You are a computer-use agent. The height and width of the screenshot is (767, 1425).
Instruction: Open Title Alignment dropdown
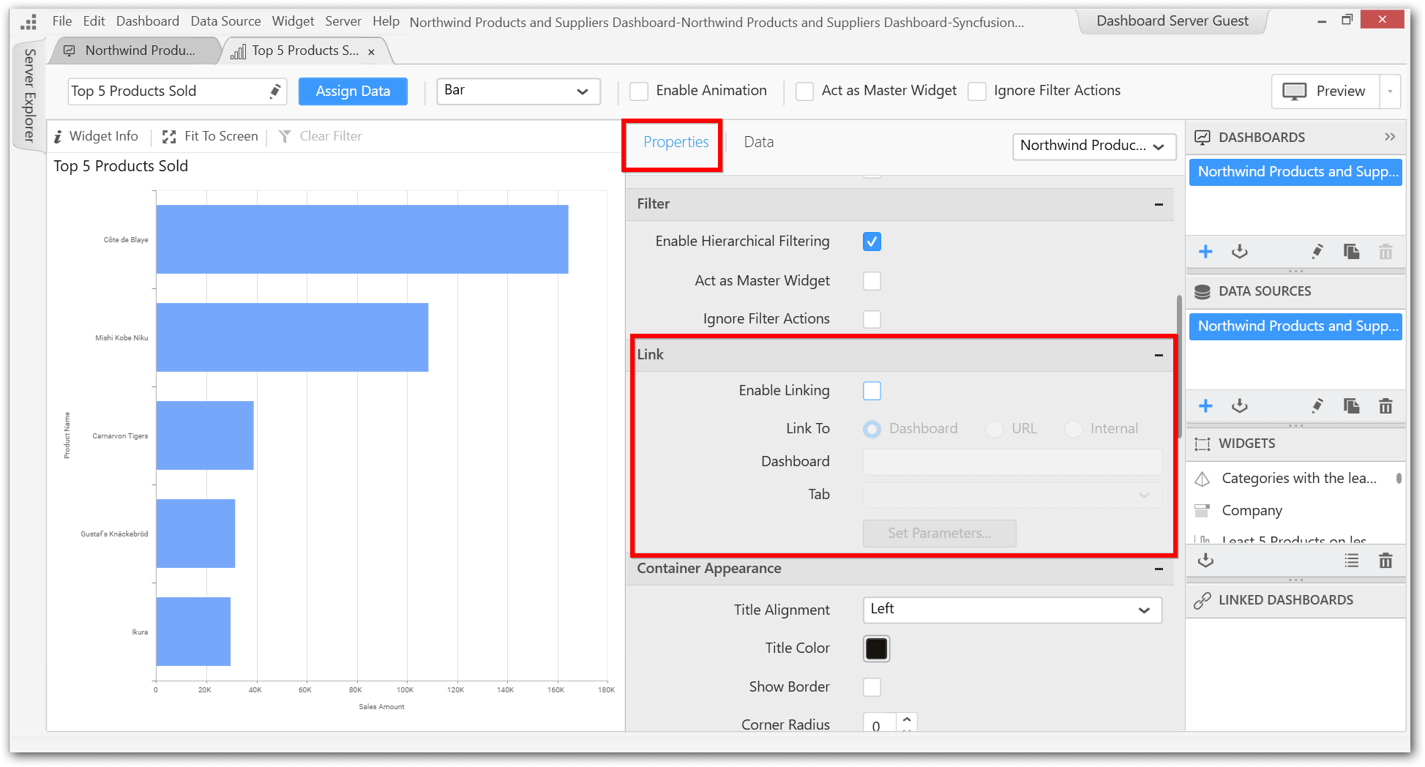[x=1012, y=610]
